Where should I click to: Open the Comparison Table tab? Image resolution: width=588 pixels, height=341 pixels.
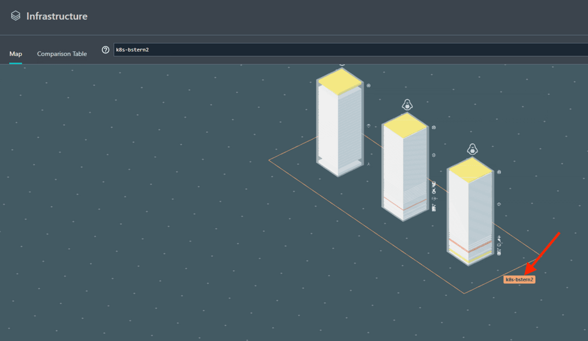(62, 54)
